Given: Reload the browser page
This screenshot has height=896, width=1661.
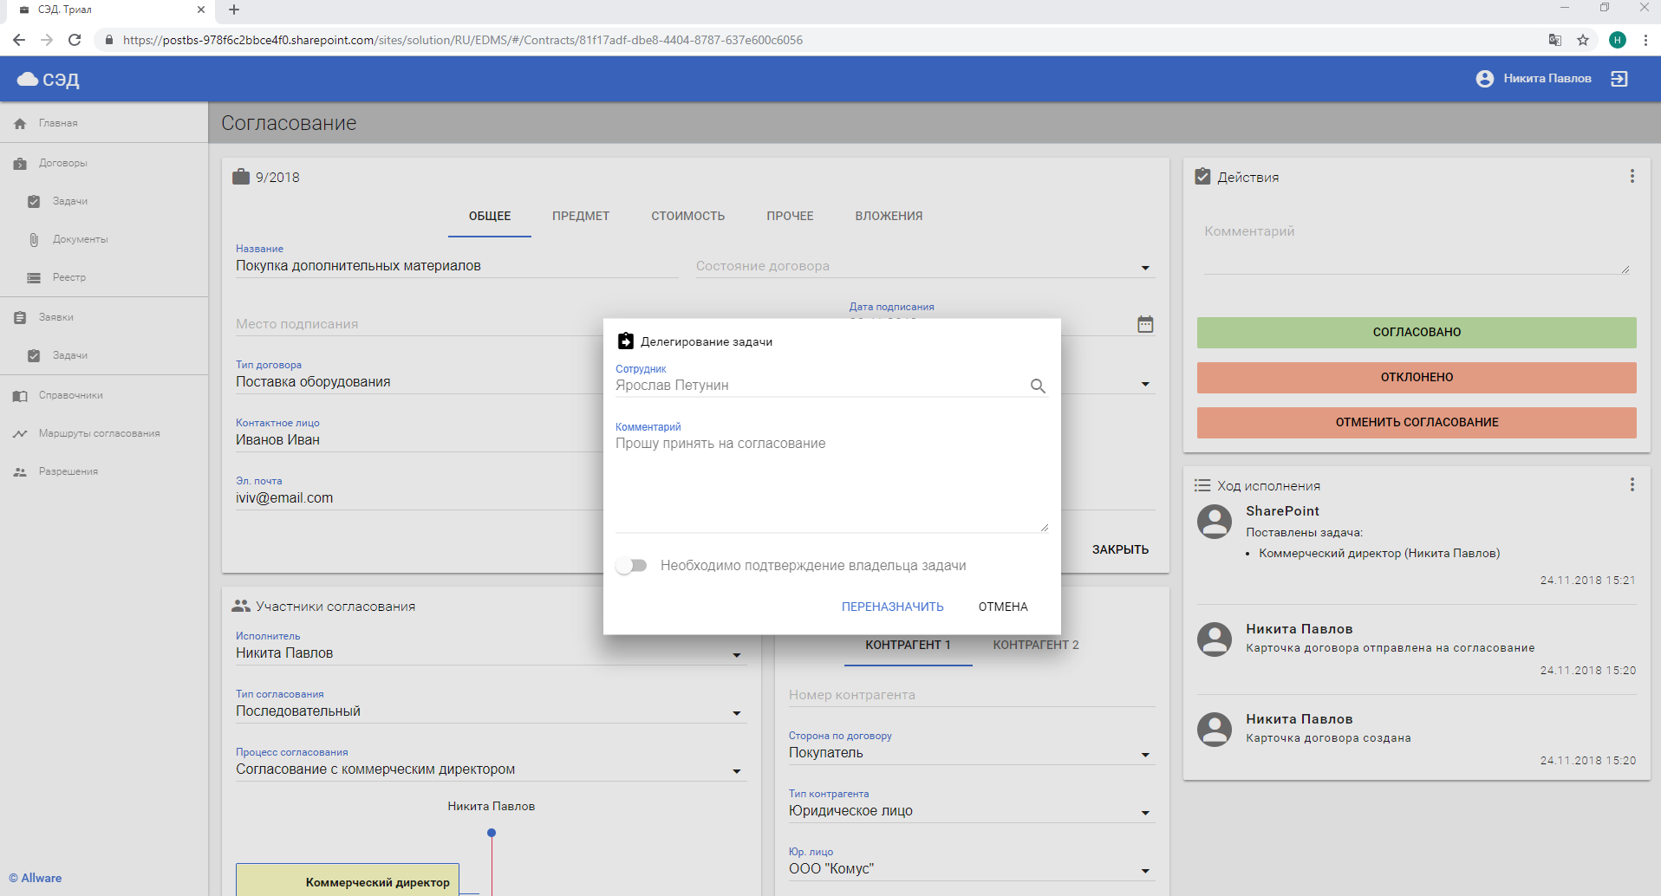Looking at the screenshot, I should pos(75,40).
